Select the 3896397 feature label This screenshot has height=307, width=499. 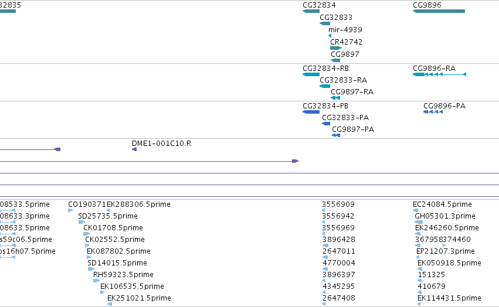coord(338,275)
